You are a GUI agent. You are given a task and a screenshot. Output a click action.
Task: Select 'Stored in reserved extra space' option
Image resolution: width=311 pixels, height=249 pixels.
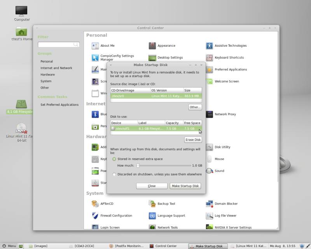coord(114,159)
